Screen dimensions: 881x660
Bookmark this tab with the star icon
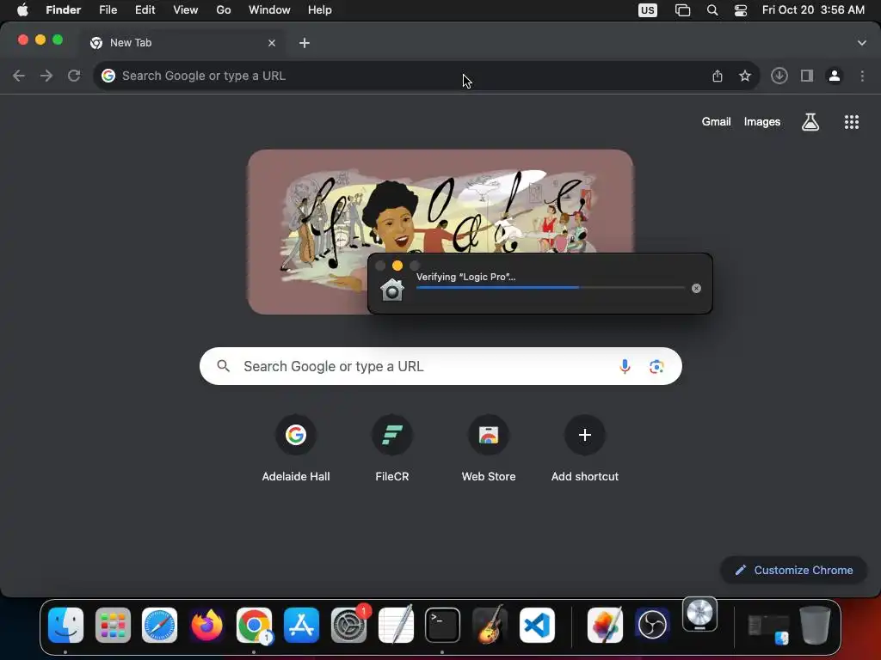[745, 76]
